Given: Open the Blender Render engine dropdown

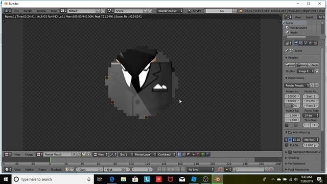Looking at the screenshot, I should click(170, 11).
